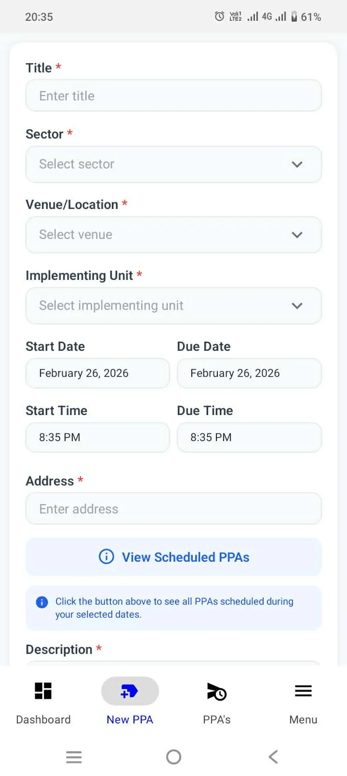This screenshot has width=347, height=776.
Task: Tap the Android home circle button
Action: pos(173,757)
